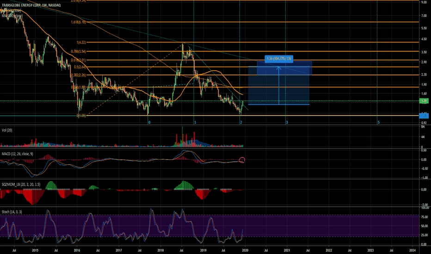Click 4.50 on the price axis
The image size is (431, 254).
pyautogui.click(x=424, y=39)
